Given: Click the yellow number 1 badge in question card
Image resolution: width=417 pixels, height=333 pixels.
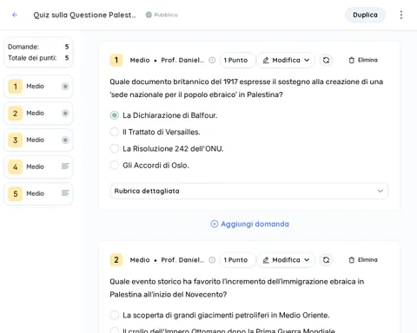Looking at the screenshot, I should (x=116, y=60).
